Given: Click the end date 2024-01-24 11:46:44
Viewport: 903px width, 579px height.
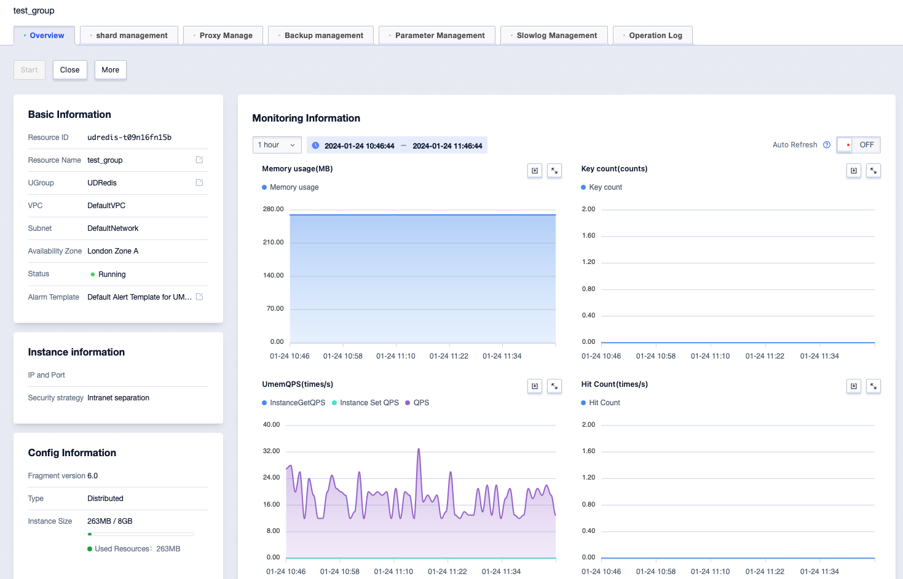Looking at the screenshot, I should pyautogui.click(x=448, y=146).
